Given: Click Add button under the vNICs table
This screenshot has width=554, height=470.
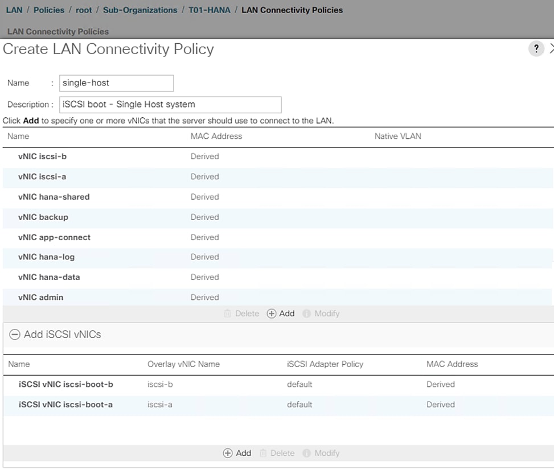Looking at the screenshot, I should [x=281, y=314].
